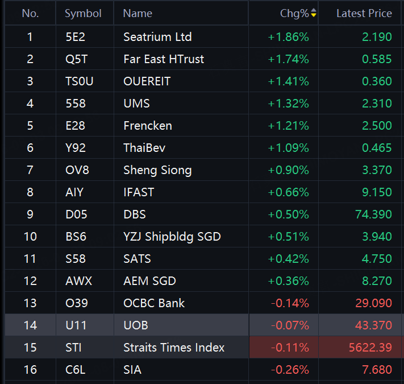Screen dimensions: 404x384
Task: Select symbol AIY
Action: coord(74,192)
